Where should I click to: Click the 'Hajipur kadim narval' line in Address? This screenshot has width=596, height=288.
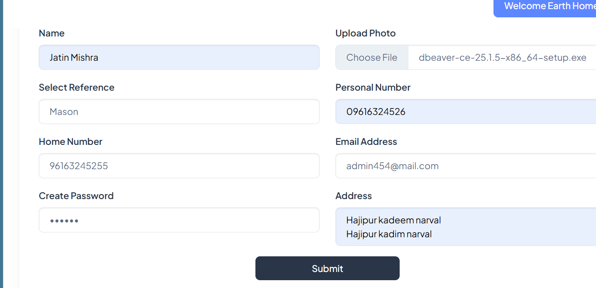(x=389, y=234)
